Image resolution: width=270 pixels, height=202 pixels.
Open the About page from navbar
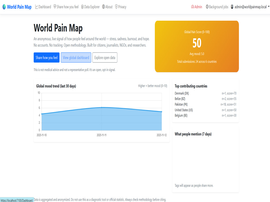(107, 7)
